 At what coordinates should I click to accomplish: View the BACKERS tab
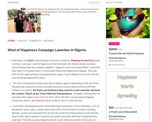pos(49,41)
